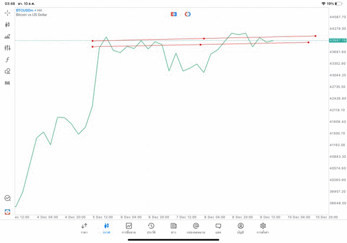Viewport: 347px width, 243px height.
Task: Tap the trade panel icon in sidebar
Action: (8, 211)
